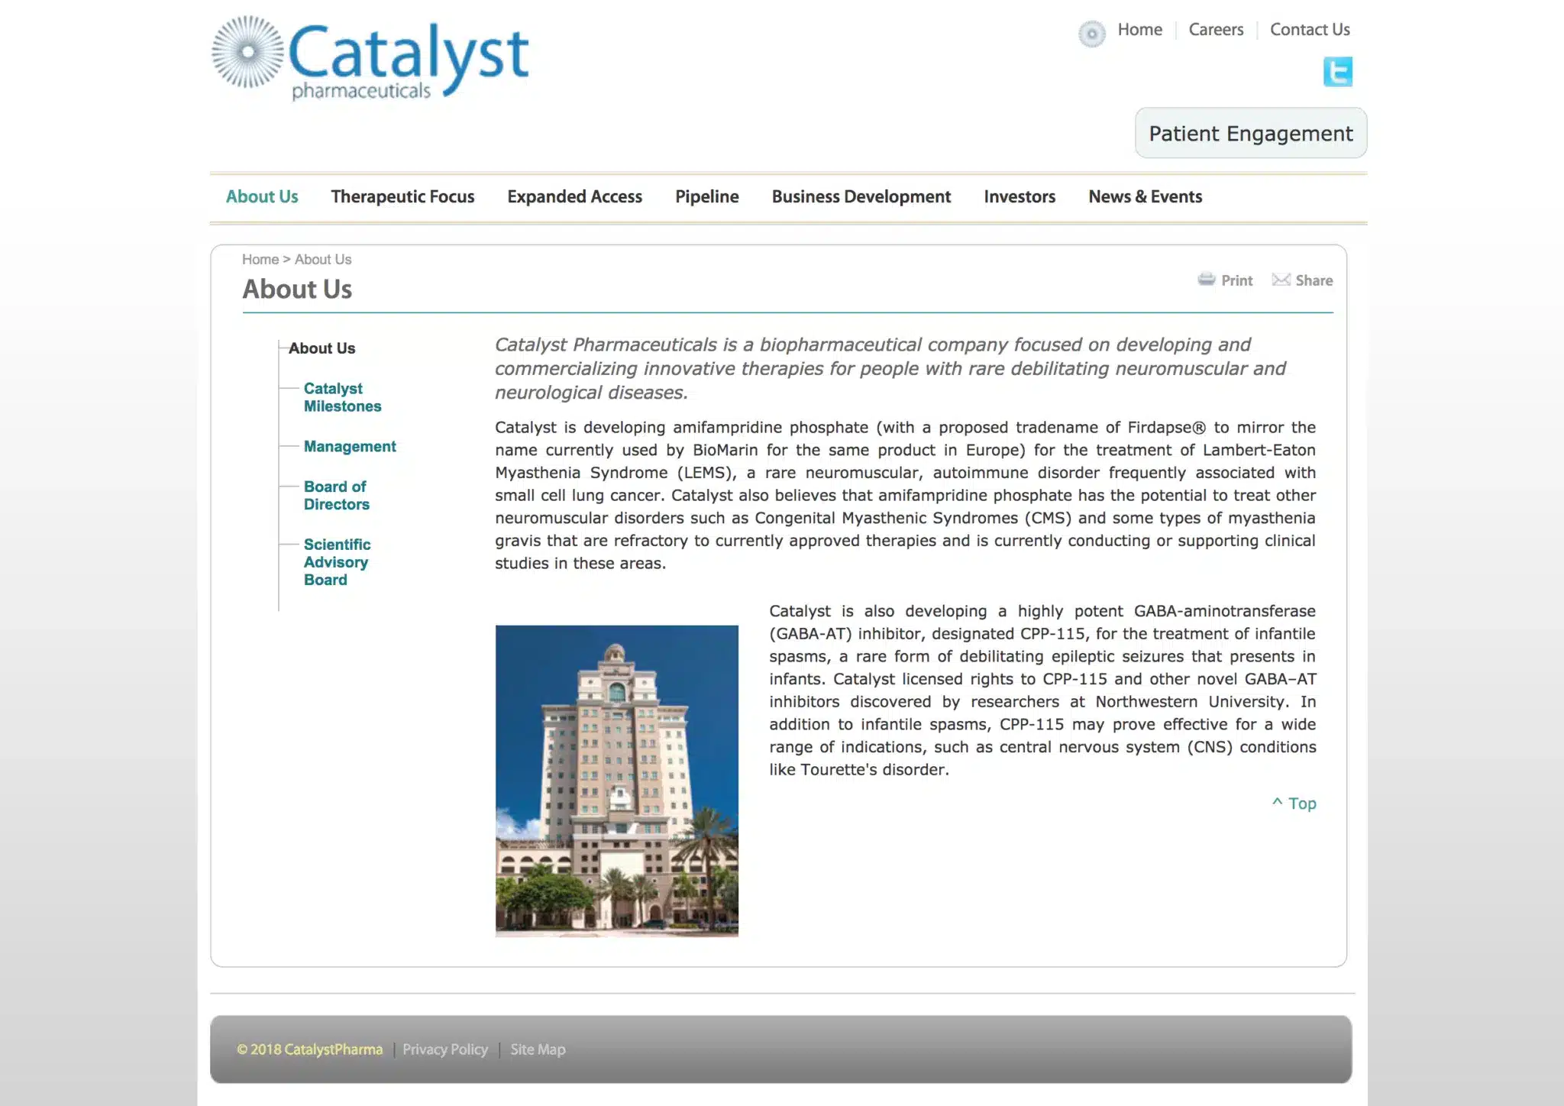1564x1106 pixels.
Task: Open the Careers page
Action: point(1216,30)
